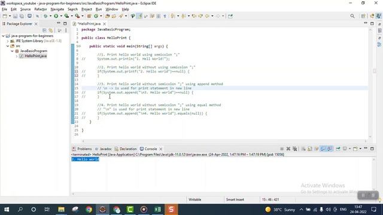Maximize the Package Explorer view
The image size is (383, 215).
[65, 24]
